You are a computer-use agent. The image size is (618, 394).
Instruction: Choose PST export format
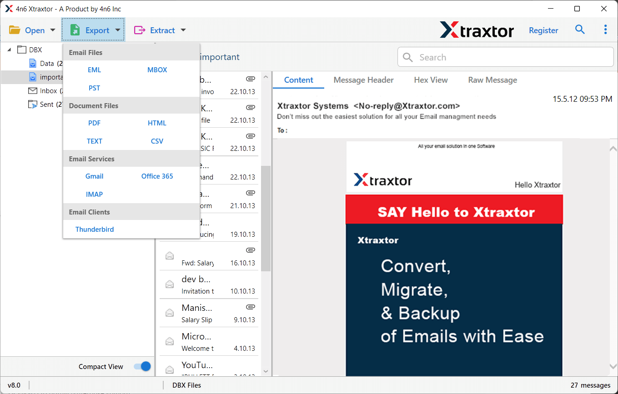coord(95,88)
